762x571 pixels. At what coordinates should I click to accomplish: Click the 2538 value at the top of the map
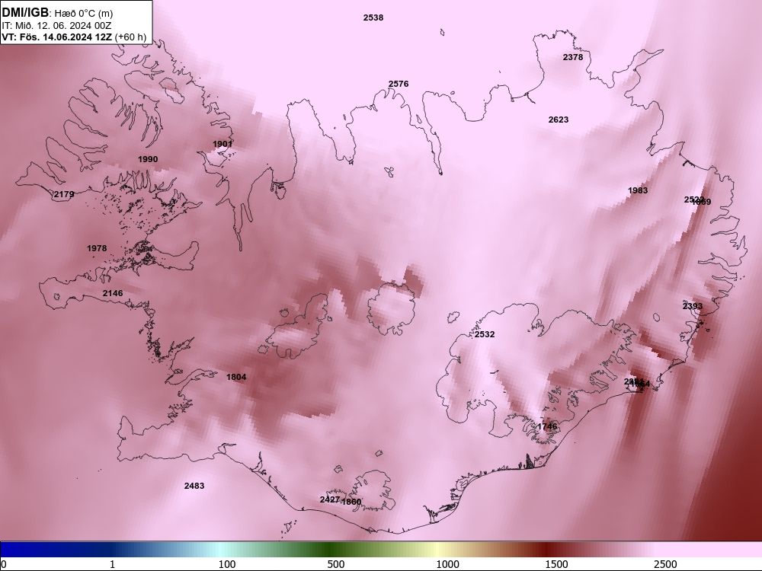click(373, 18)
